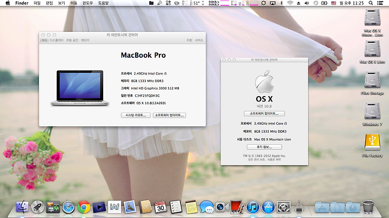
Task: Open the 지원 tab in MacBook Pro window
Action: 189,40
